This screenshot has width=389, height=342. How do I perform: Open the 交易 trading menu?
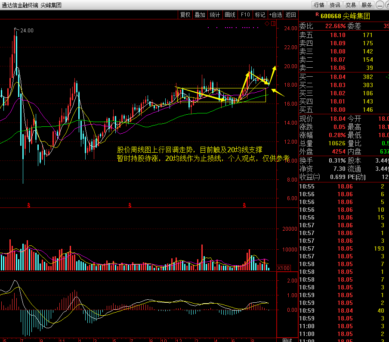point(351,5)
